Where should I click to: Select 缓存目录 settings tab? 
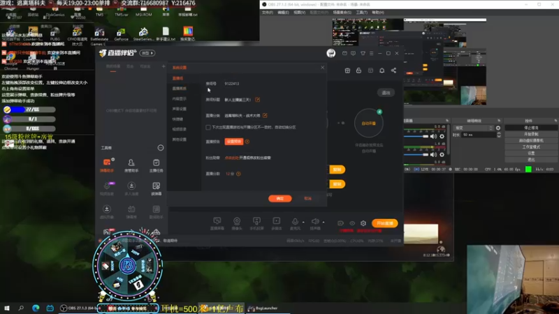180,129
